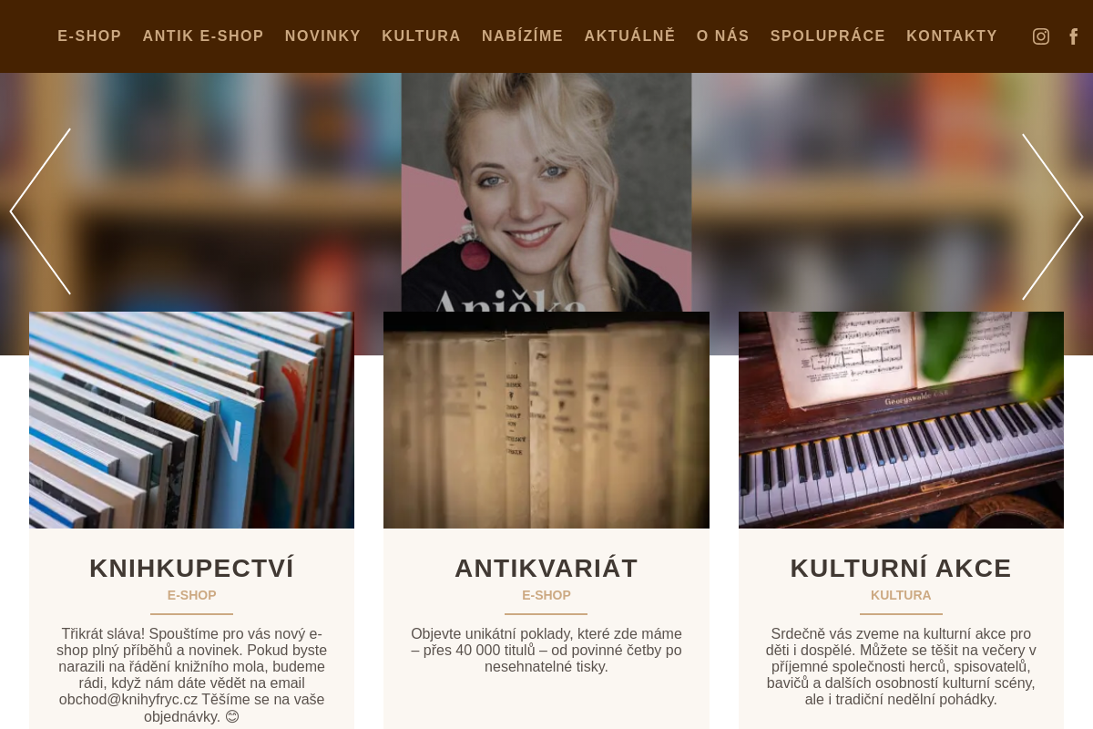This screenshot has height=729, width=1093.
Task: Select NOVINKY in the top navigation
Action: [x=322, y=36]
